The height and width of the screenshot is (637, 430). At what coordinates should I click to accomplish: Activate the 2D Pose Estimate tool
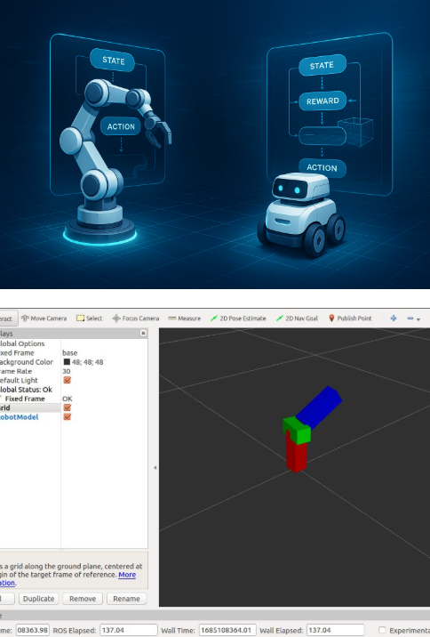coord(238,318)
